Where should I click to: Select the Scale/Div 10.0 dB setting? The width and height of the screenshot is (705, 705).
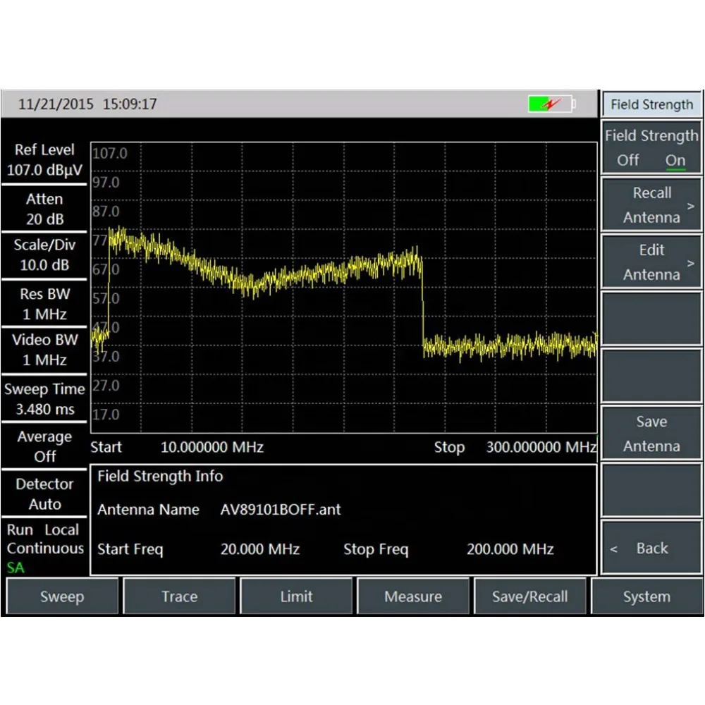click(x=44, y=255)
